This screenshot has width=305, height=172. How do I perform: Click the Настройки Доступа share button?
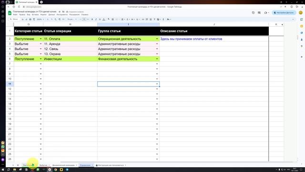284,13
